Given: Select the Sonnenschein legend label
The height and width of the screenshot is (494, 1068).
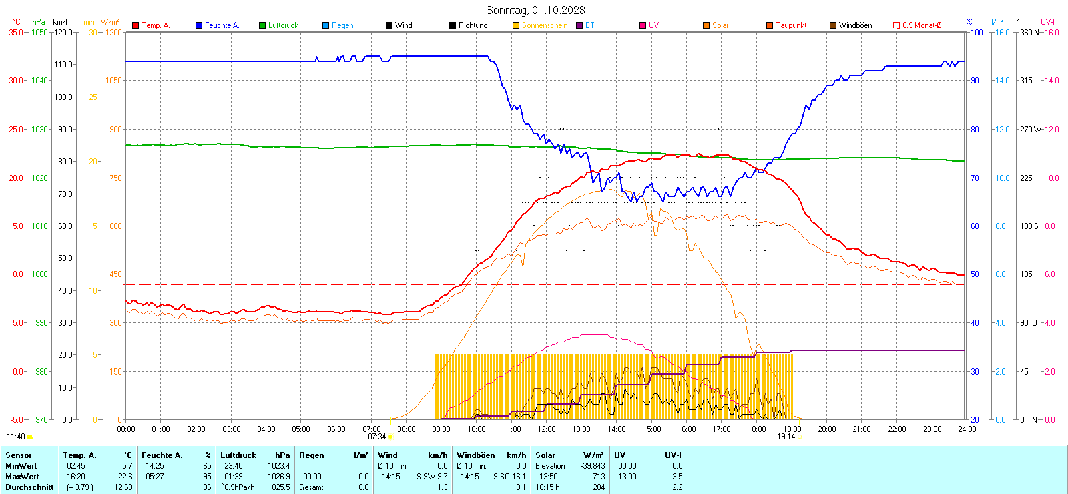Looking at the screenshot, I should point(545,25).
